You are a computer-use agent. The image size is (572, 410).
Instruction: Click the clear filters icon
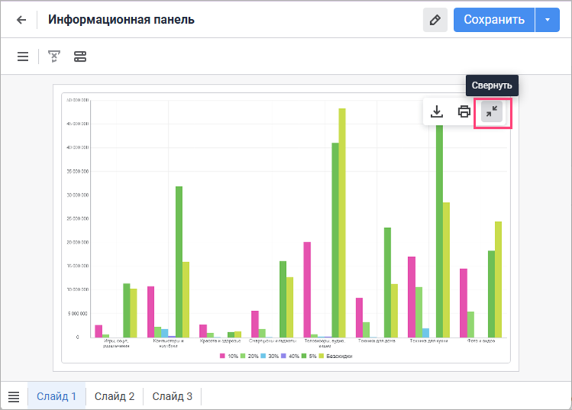click(x=54, y=56)
